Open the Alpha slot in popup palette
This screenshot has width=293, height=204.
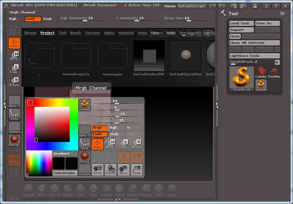(85, 131)
